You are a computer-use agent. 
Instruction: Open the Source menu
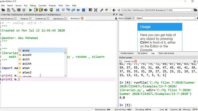pos(19,6)
